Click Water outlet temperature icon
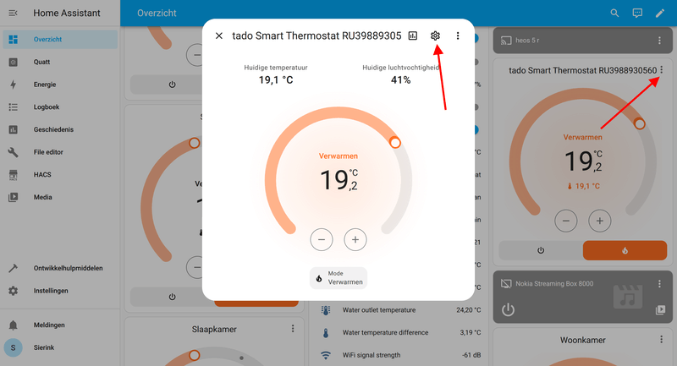This screenshot has height=366, width=677. coord(326,310)
